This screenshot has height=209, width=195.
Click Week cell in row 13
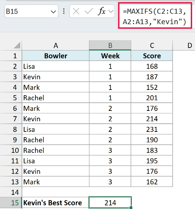click(110, 182)
